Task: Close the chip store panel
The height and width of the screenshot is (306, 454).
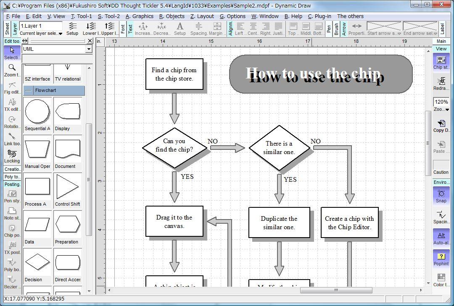Action: coord(90,41)
